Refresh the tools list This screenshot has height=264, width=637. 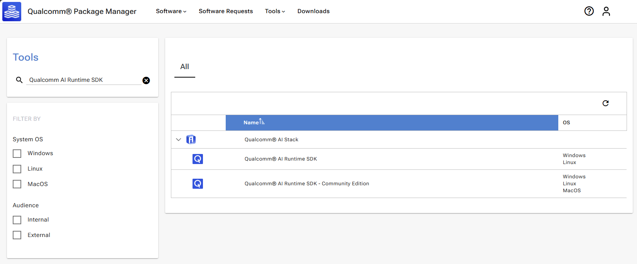605,103
